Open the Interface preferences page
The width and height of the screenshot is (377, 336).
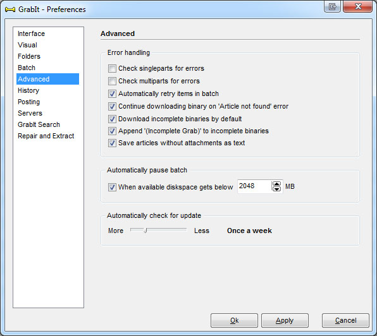(x=31, y=33)
